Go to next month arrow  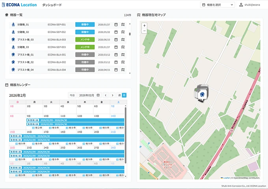pos(112,95)
